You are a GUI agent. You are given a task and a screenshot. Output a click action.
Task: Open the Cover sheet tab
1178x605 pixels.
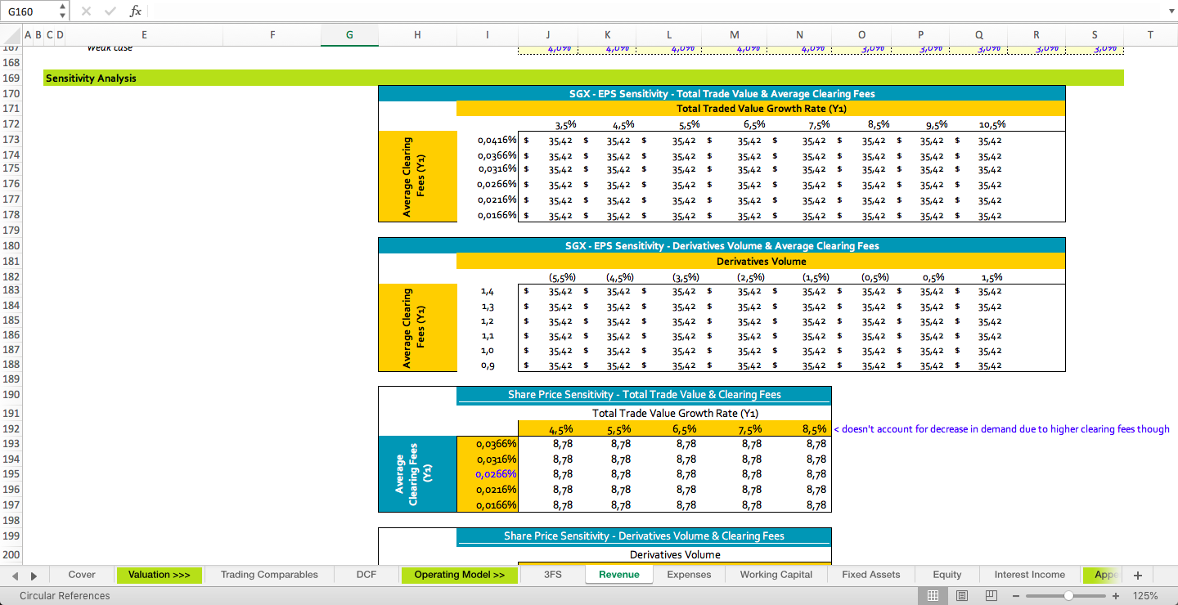[82, 575]
